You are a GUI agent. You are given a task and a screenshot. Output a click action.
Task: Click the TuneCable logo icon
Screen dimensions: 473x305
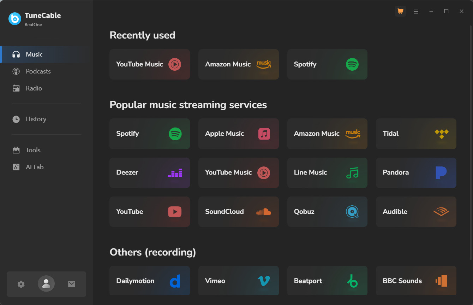[x=15, y=19]
